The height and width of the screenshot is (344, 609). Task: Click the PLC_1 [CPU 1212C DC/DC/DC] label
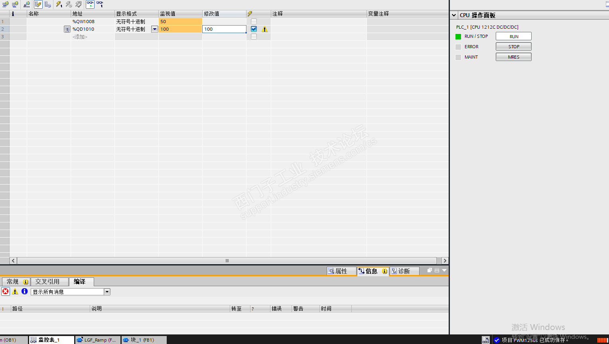click(487, 27)
